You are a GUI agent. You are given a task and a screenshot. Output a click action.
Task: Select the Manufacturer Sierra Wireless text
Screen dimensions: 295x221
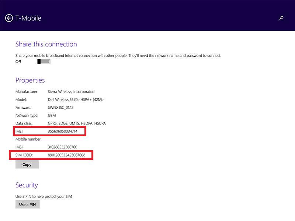[x=71, y=92]
